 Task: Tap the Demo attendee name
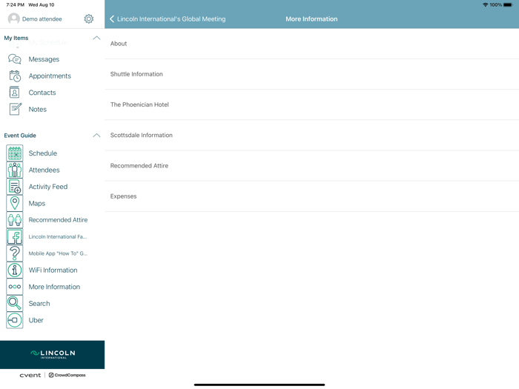click(42, 19)
